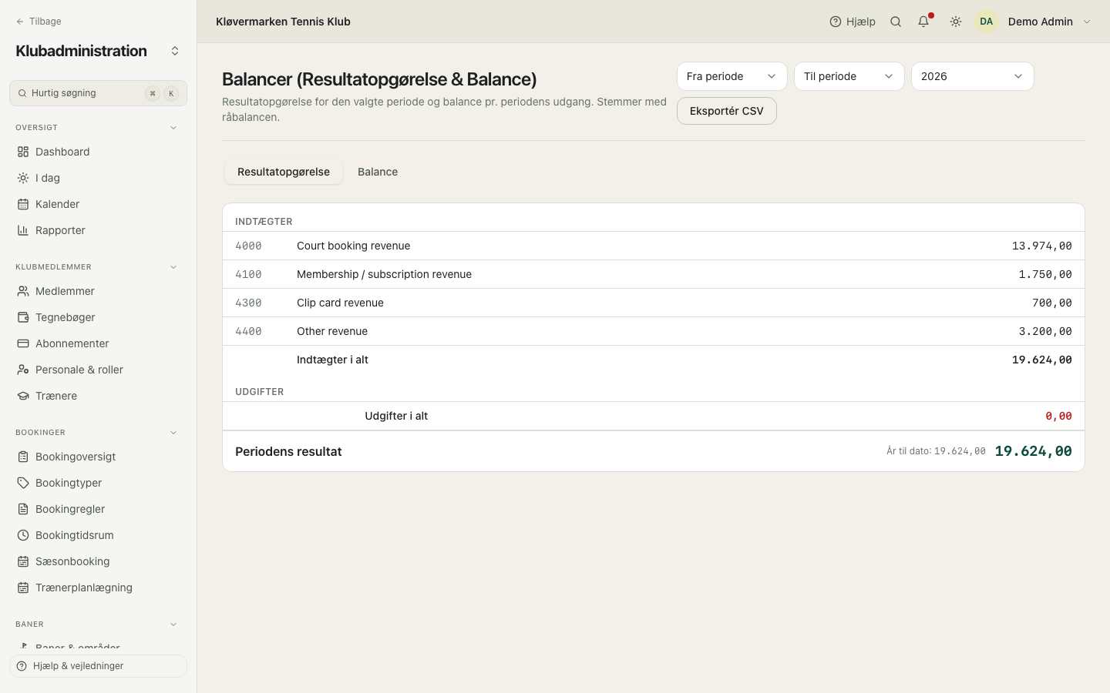Toggle light/dark theme sun icon
This screenshot has width=1110, height=693.
956,22
